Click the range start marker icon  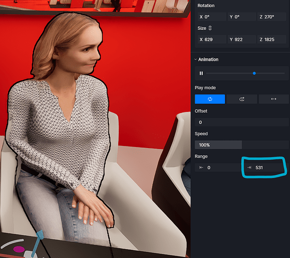pos(201,168)
